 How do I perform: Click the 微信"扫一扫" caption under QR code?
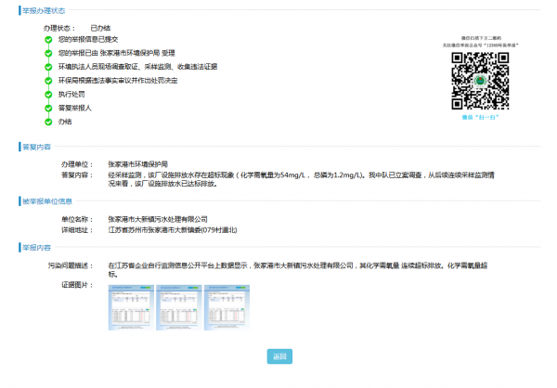point(480,117)
